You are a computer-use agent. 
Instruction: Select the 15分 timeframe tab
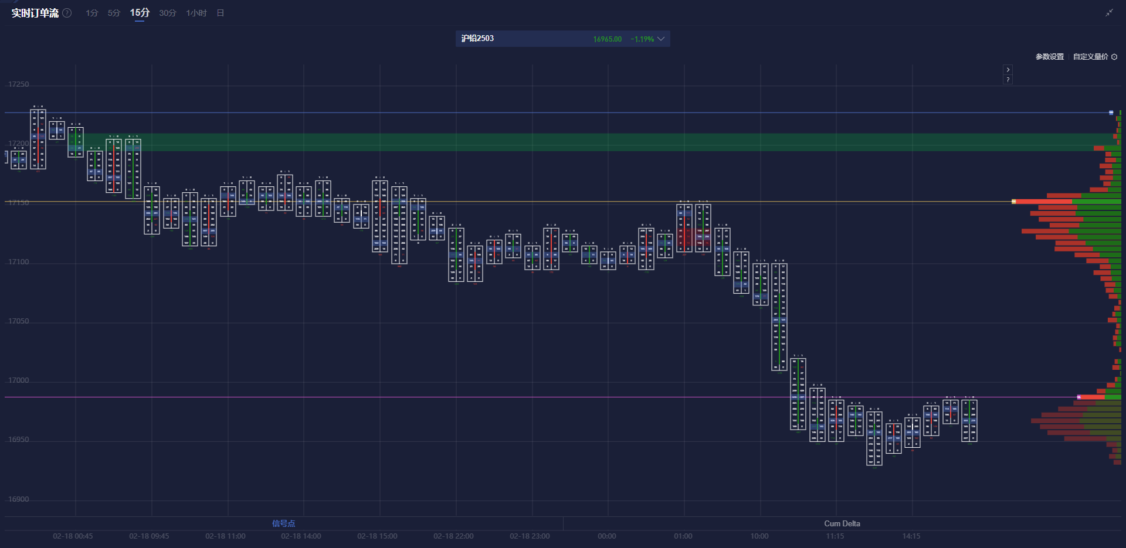(140, 13)
